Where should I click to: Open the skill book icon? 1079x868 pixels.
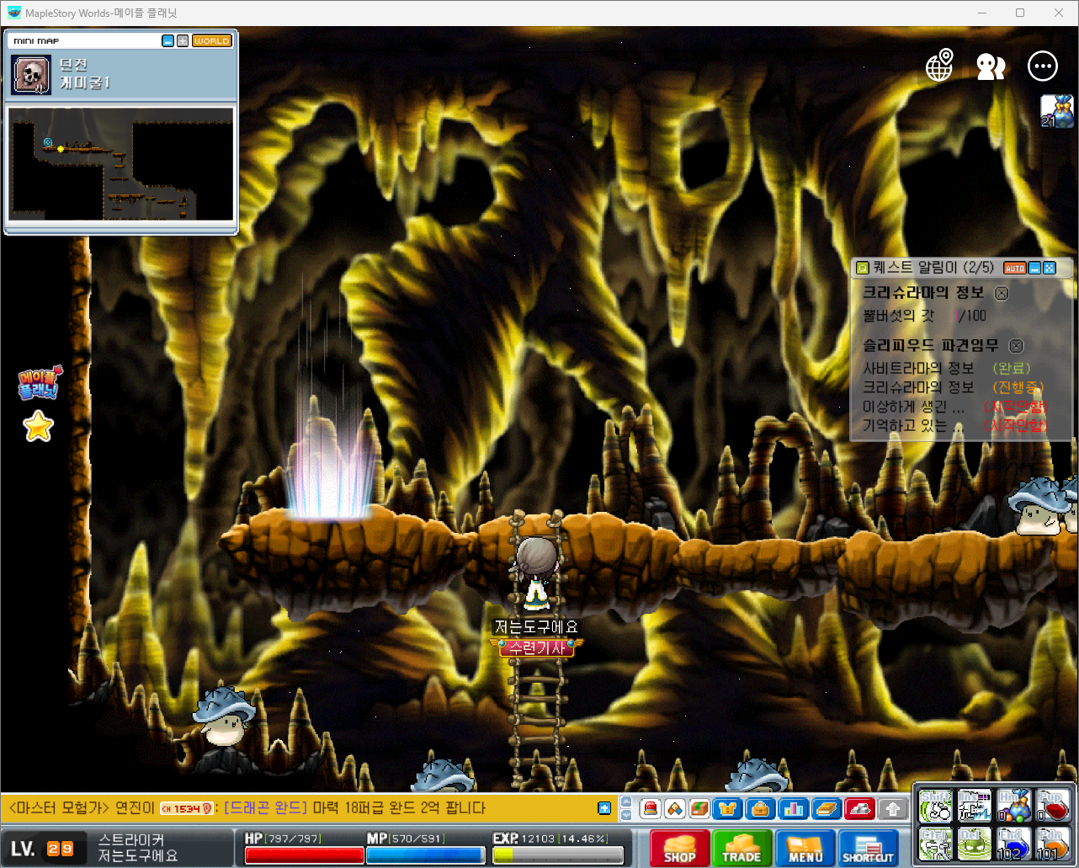click(x=827, y=809)
